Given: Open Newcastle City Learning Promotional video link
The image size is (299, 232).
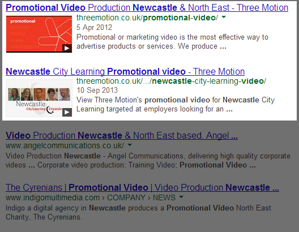Looking at the screenshot, I should 125,72.
